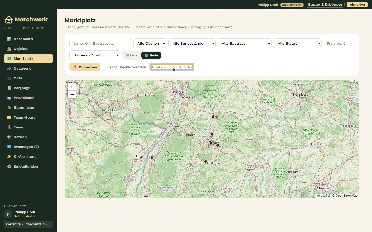Open the KI-Assistent page
The image size is (372, 232).
[28, 156]
